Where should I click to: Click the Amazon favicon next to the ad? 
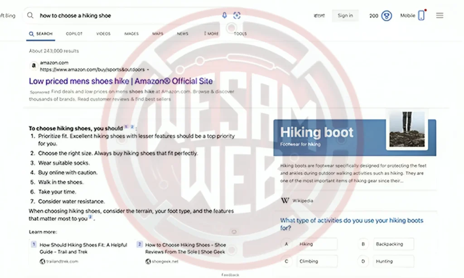click(34, 66)
